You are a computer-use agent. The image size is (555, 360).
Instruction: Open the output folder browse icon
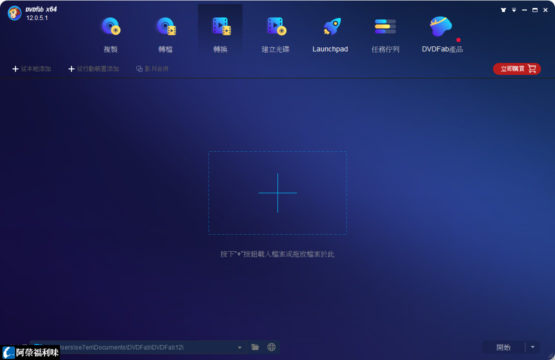[255, 347]
